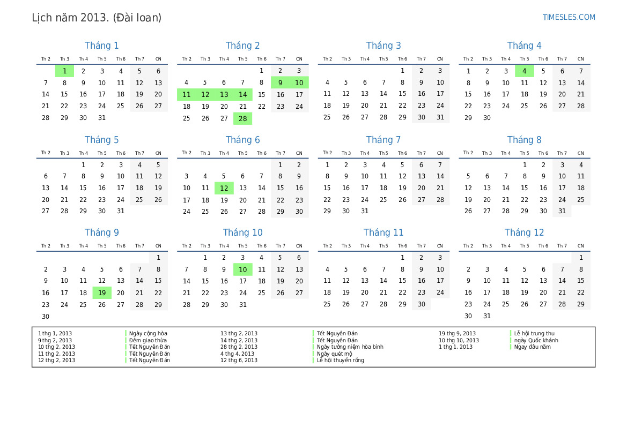Open the TIMESLES.COM link
Viewport: 627px width, 443px height.
pos(569,17)
